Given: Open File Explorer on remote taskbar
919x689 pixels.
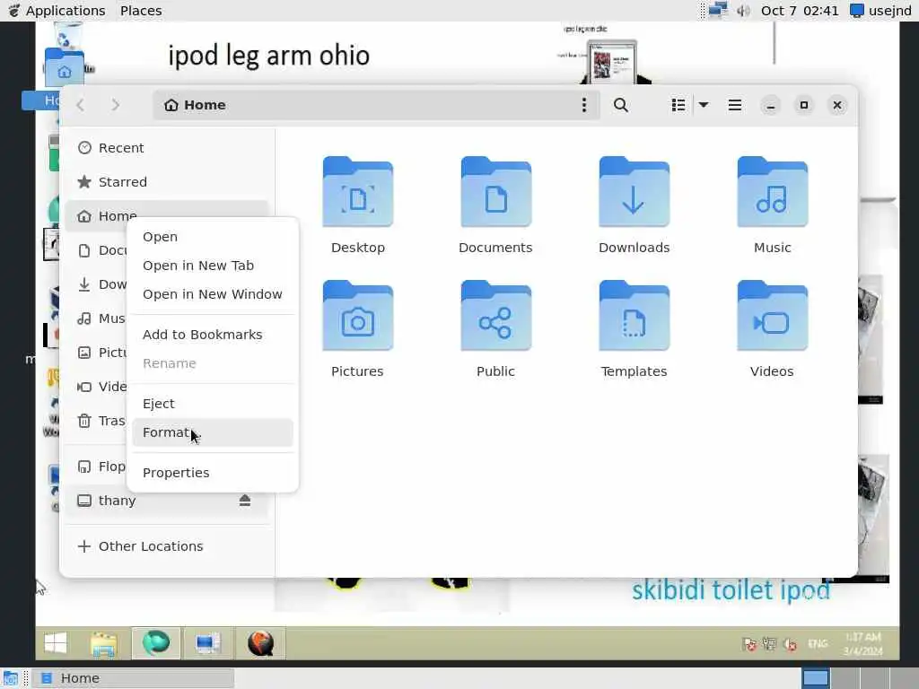Looking at the screenshot, I should (x=104, y=644).
